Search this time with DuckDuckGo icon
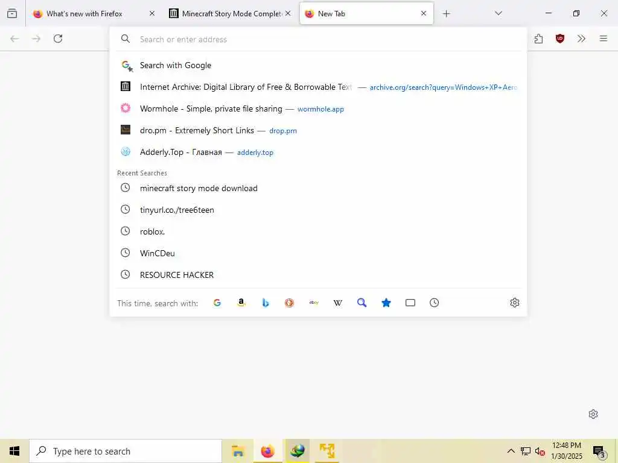The width and height of the screenshot is (618, 463). click(289, 303)
